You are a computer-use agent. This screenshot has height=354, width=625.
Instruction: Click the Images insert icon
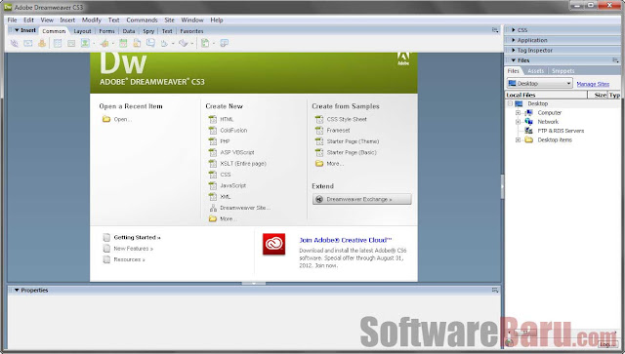(x=85, y=44)
